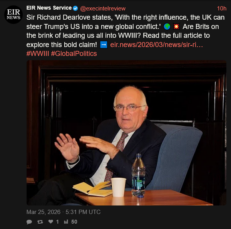
Task: Enlarge the photo of the man in the armchair
Action: point(126,132)
